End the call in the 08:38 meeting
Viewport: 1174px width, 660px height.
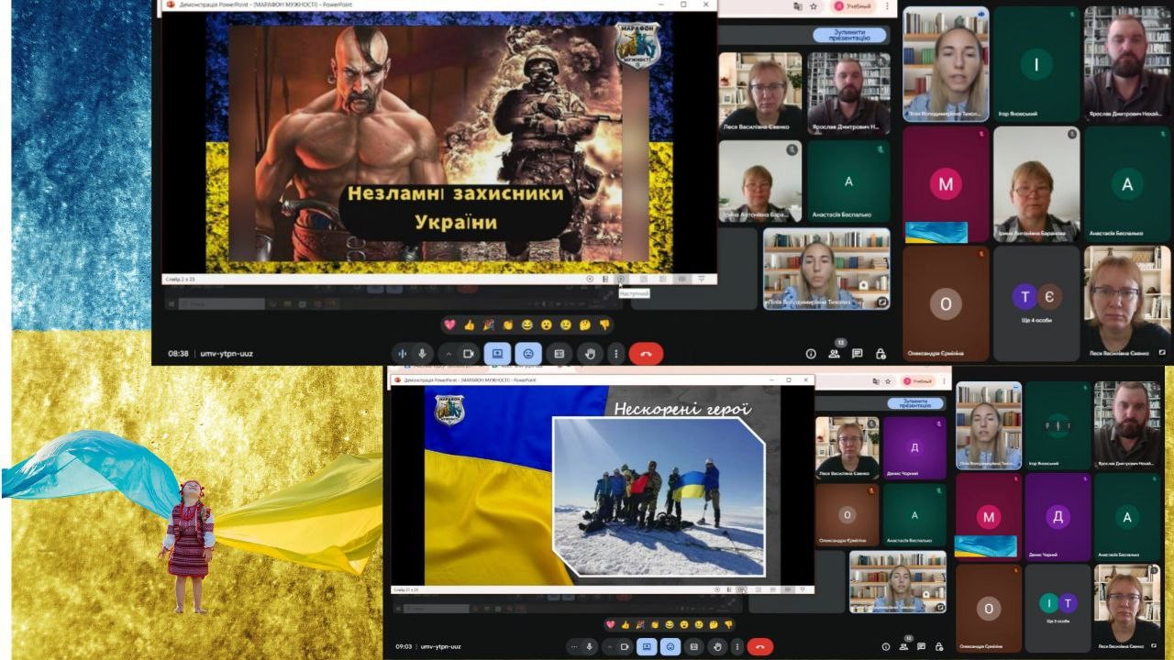click(646, 354)
